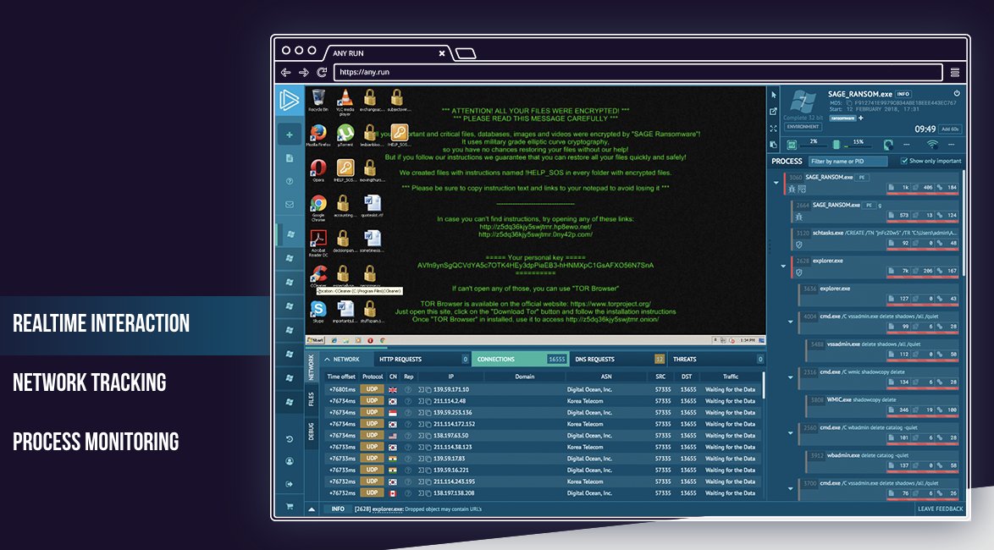Click the Opera desktop icon
Image resolution: width=994 pixels, height=550 pixels.
point(318,170)
